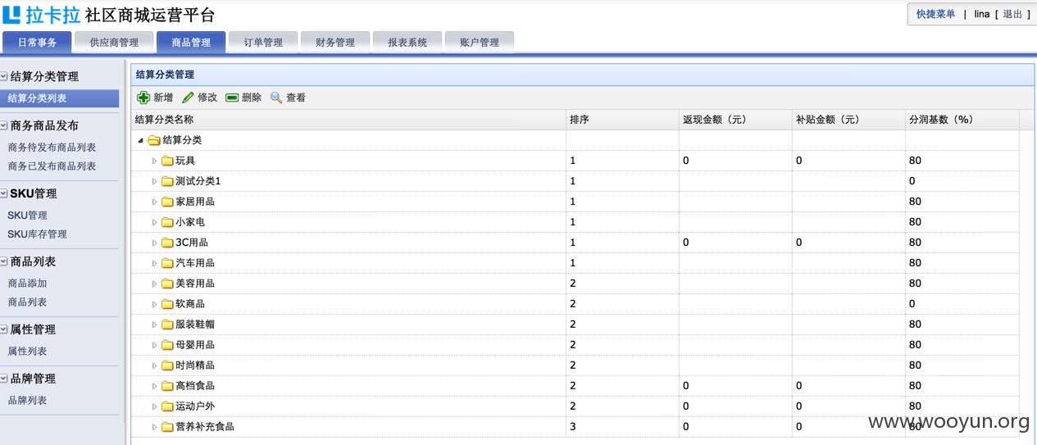Collapse the 品牌管理 sidebar section

click(x=4, y=379)
